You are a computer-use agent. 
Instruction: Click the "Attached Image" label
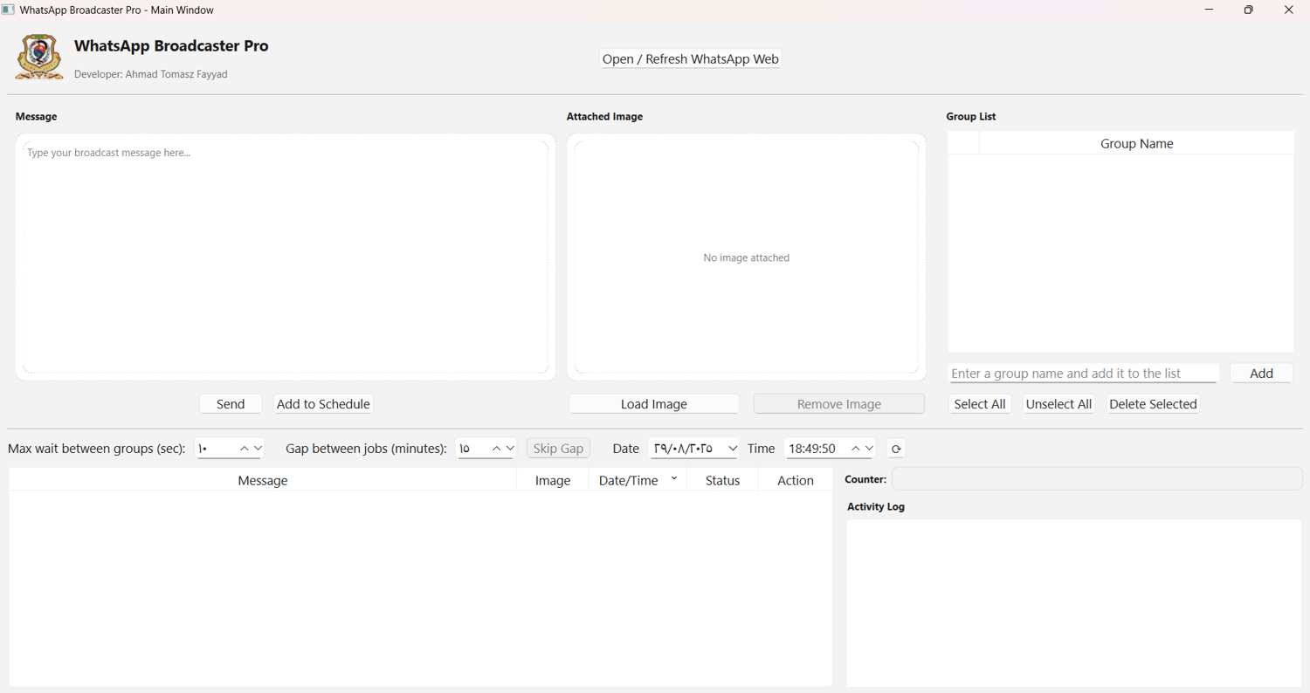pos(604,116)
